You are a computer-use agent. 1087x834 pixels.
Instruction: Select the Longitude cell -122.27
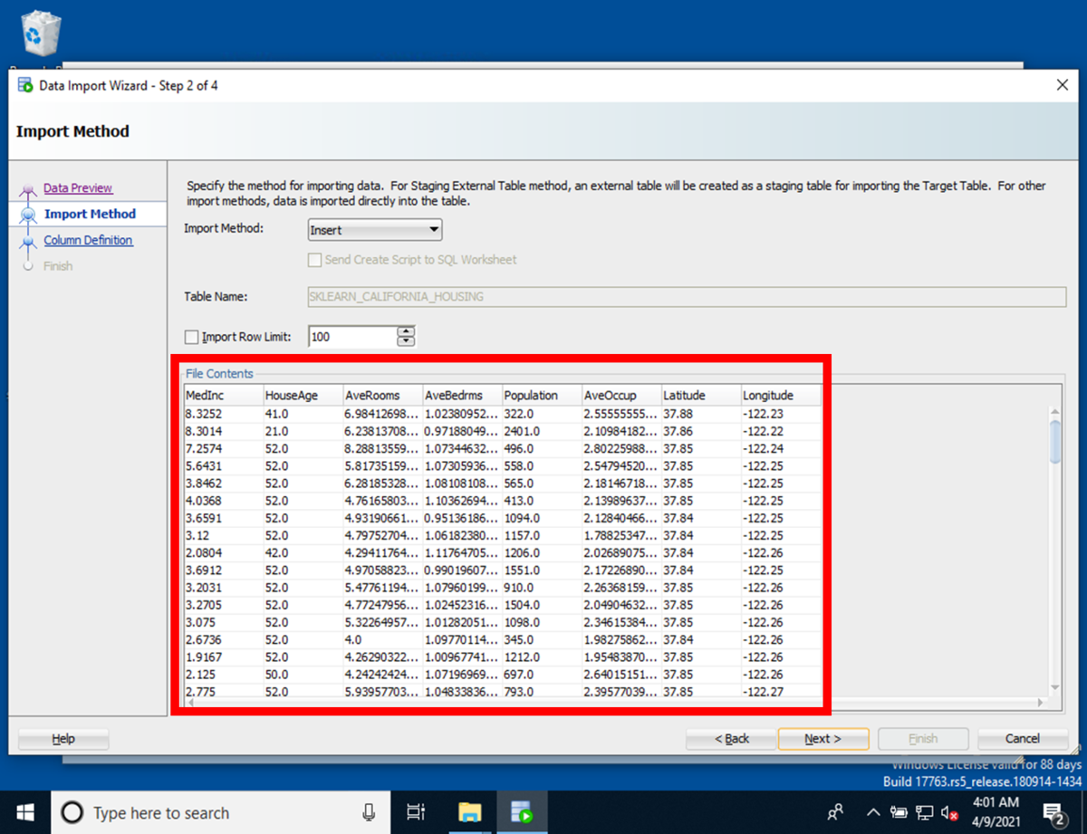point(781,692)
